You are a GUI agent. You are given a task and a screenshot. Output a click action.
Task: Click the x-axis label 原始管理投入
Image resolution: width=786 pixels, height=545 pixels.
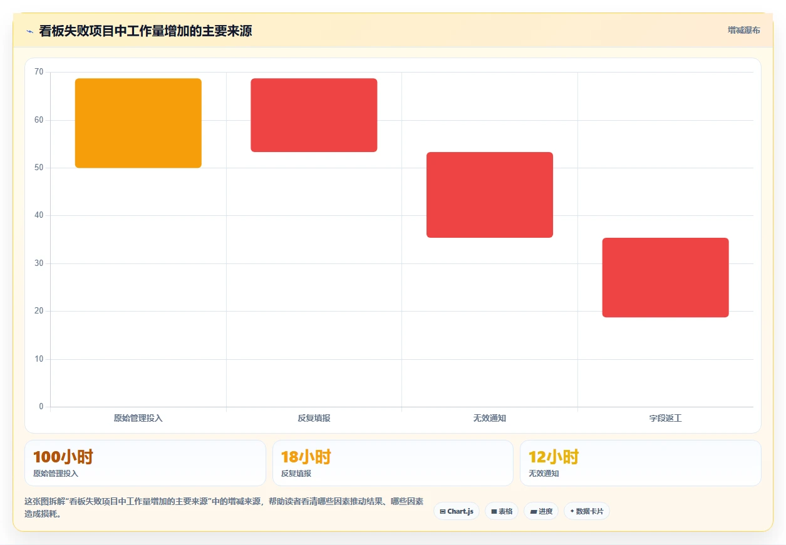point(138,418)
